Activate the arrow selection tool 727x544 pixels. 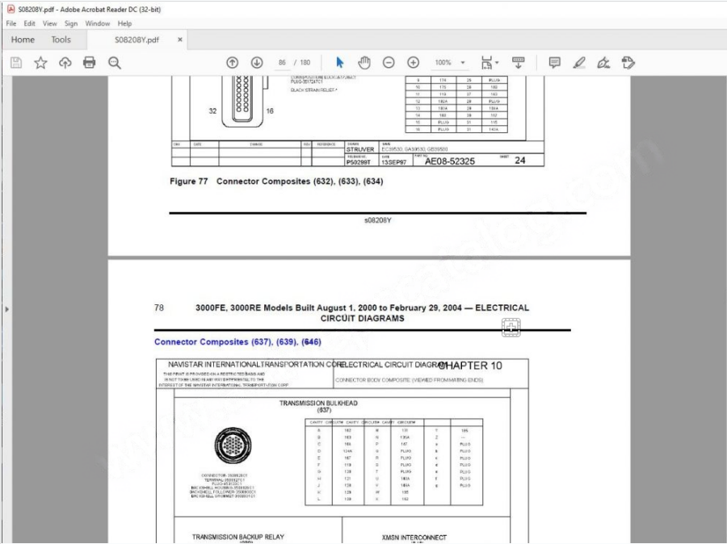[x=340, y=63]
